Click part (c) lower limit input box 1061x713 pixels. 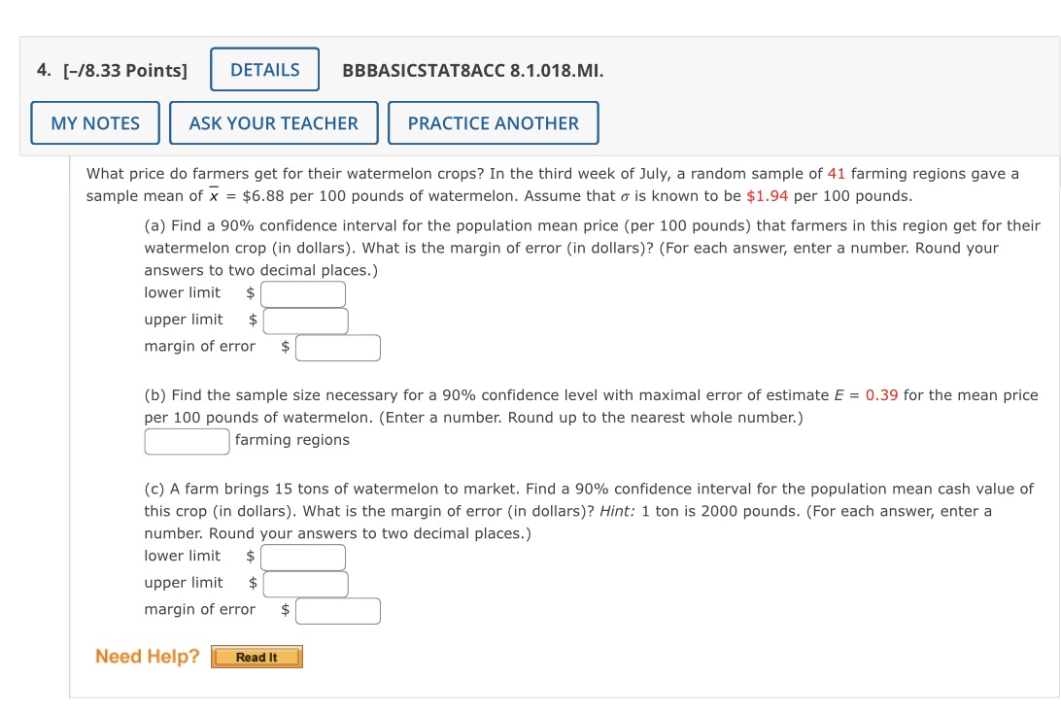[x=302, y=557]
